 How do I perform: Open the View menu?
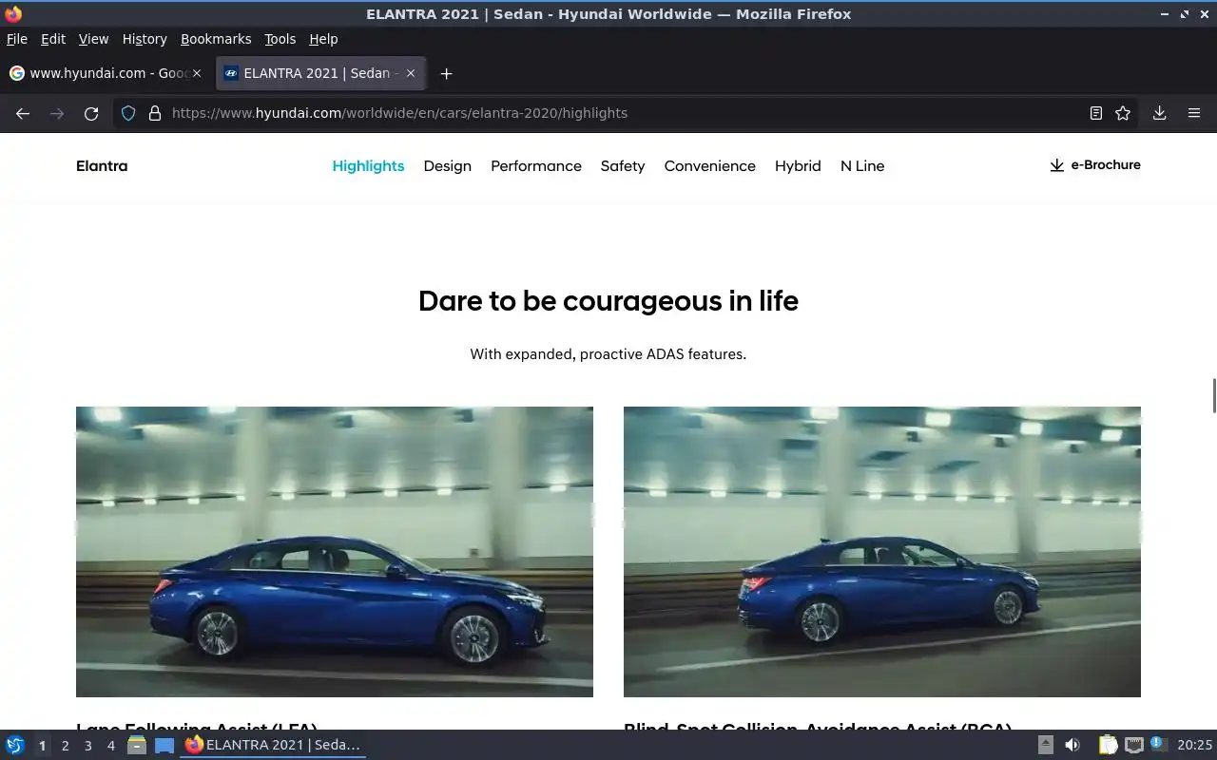[93, 39]
